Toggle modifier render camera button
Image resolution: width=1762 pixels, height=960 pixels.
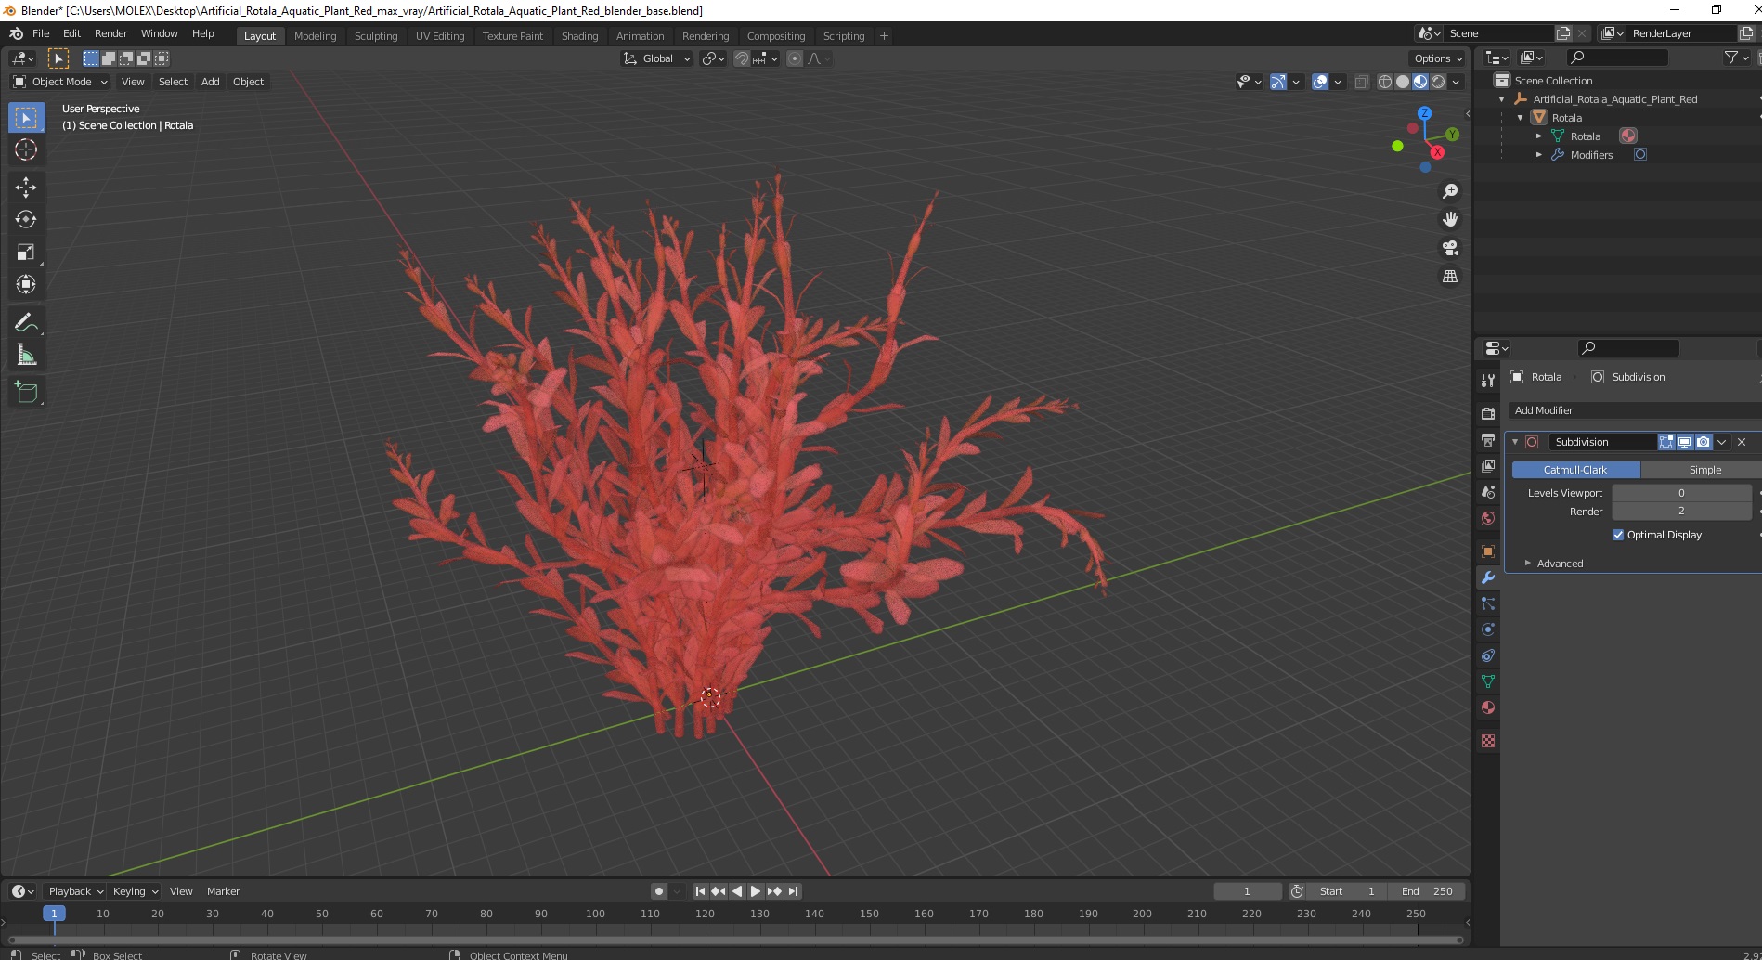tap(1703, 442)
